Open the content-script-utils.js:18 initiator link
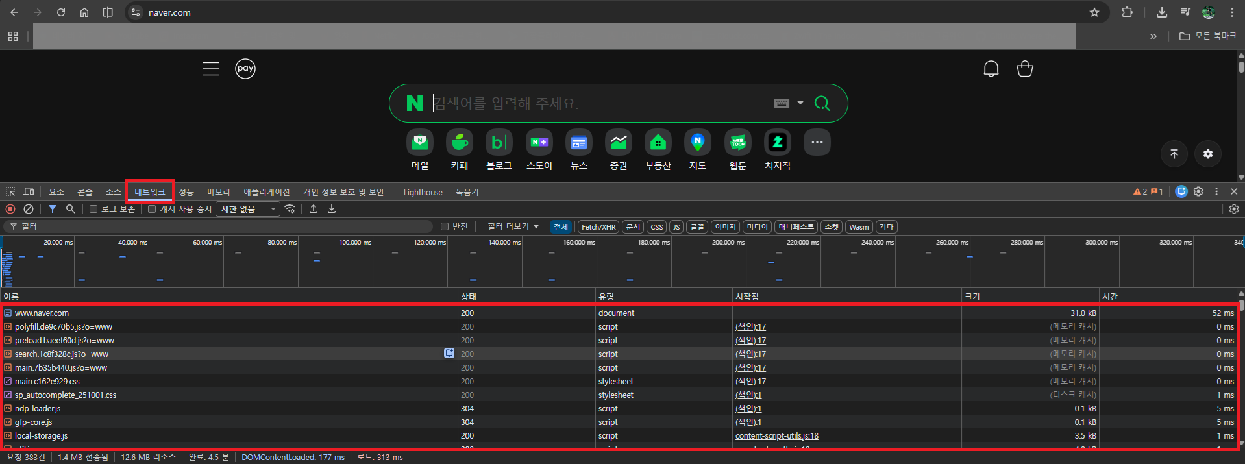 (x=776, y=436)
